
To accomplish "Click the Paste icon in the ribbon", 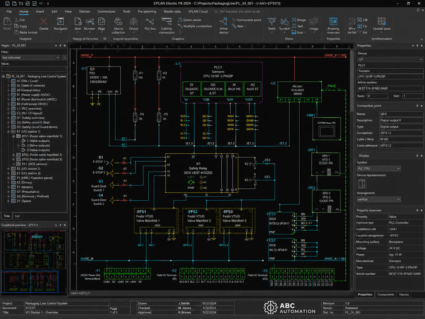I will 7,22.
